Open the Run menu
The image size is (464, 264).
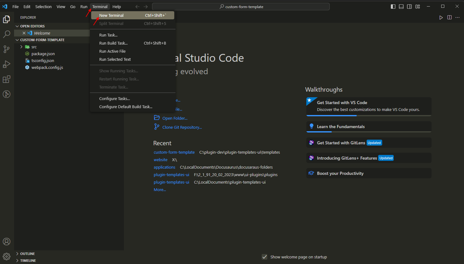click(x=84, y=7)
